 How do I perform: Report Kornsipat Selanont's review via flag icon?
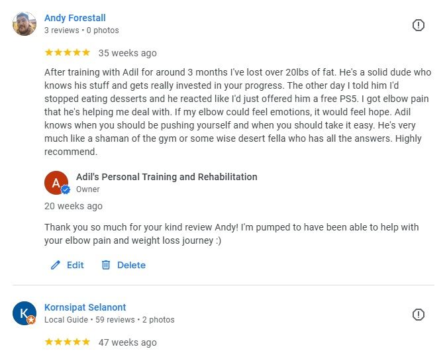click(419, 315)
